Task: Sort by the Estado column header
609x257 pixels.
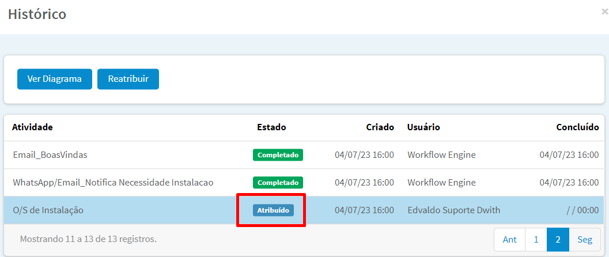Action: 271,127
